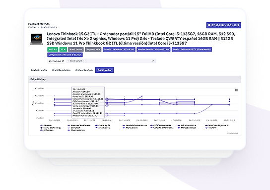Click the €500.00 y-axis label
This screenshot has height=190, width=270.
point(40,118)
